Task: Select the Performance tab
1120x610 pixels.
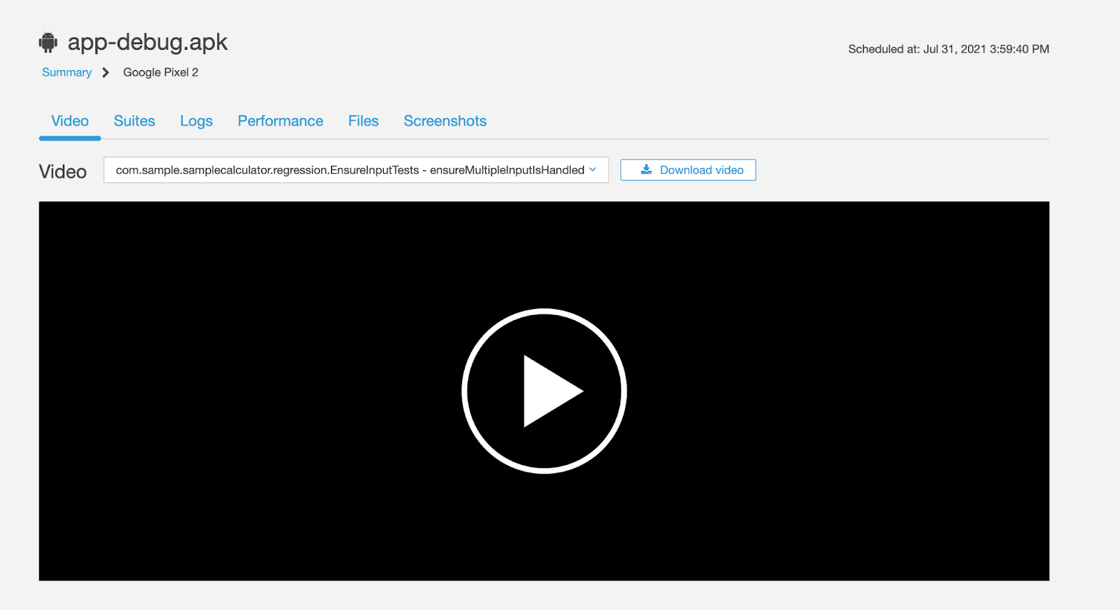Action: pyautogui.click(x=281, y=121)
